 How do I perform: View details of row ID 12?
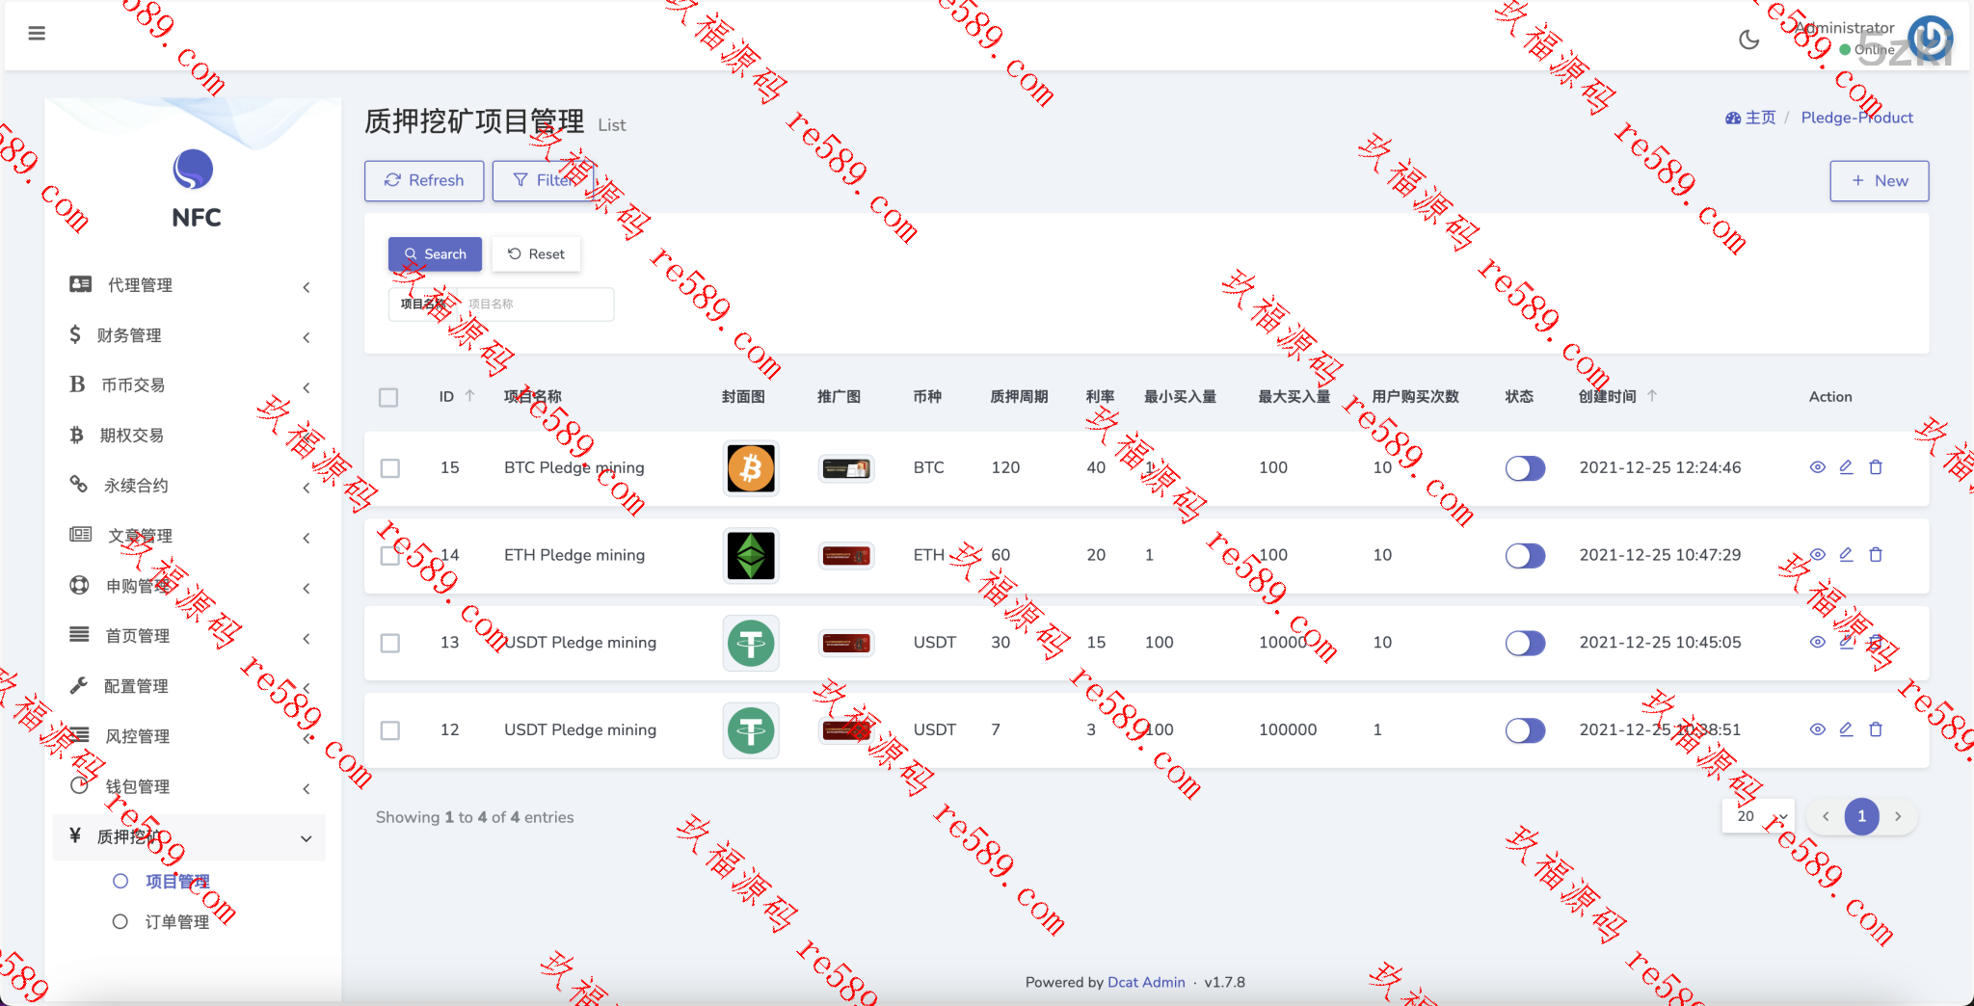click(x=1817, y=729)
